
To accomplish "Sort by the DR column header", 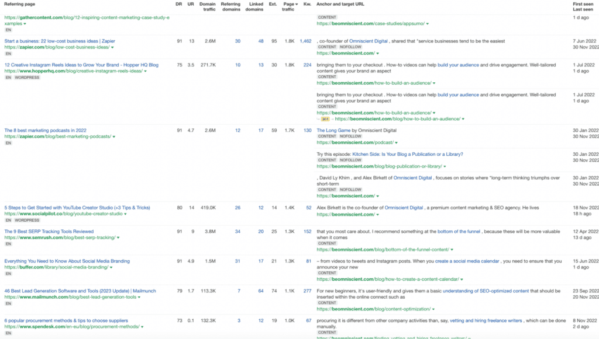I will click(x=179, y=4).
